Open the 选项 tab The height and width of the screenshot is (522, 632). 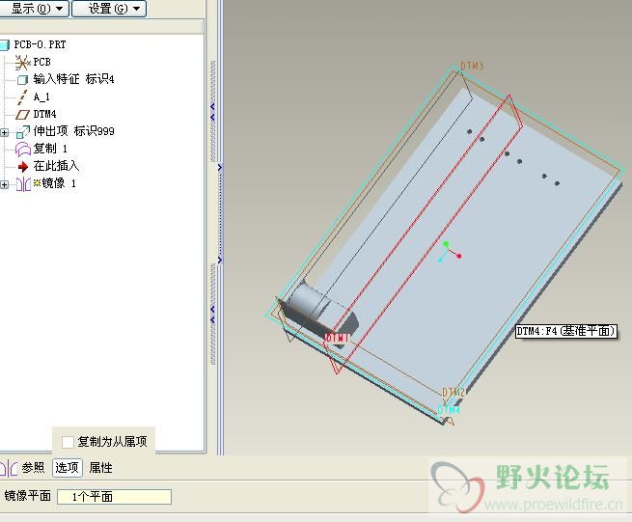point(68,468)
